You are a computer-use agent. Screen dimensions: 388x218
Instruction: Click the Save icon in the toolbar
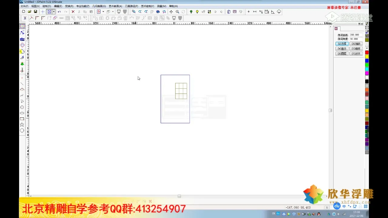35,12
